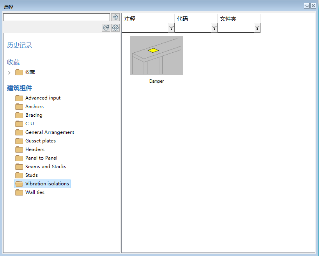Expand the 收藏 folder node
This screenshot has width=319, height=256.
point(9,73)
